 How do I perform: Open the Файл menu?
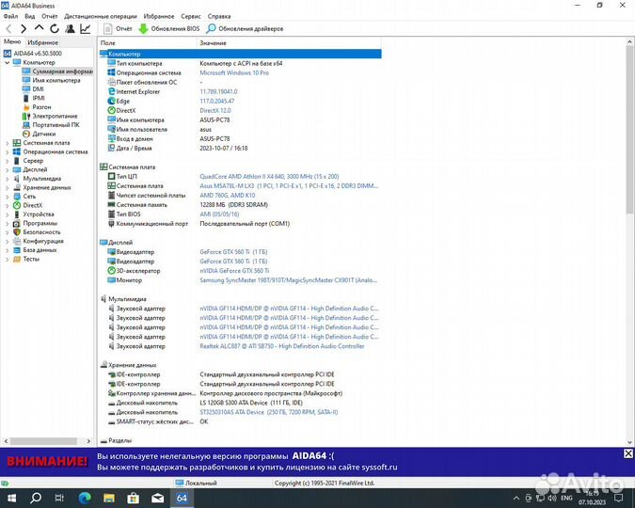11,16
